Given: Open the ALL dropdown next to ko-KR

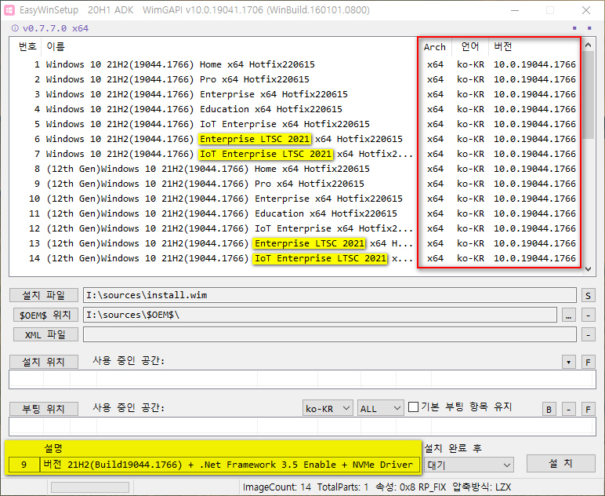Looking at the screenshot, I should point(380,408).
